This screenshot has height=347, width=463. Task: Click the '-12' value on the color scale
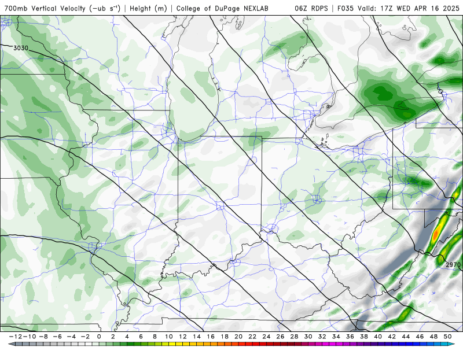tap(14, 337)
